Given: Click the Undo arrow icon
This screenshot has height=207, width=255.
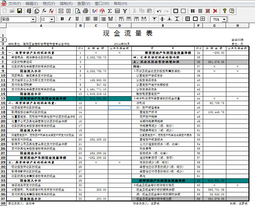Looking at the screenshot, I should click(x=159, y=11).
